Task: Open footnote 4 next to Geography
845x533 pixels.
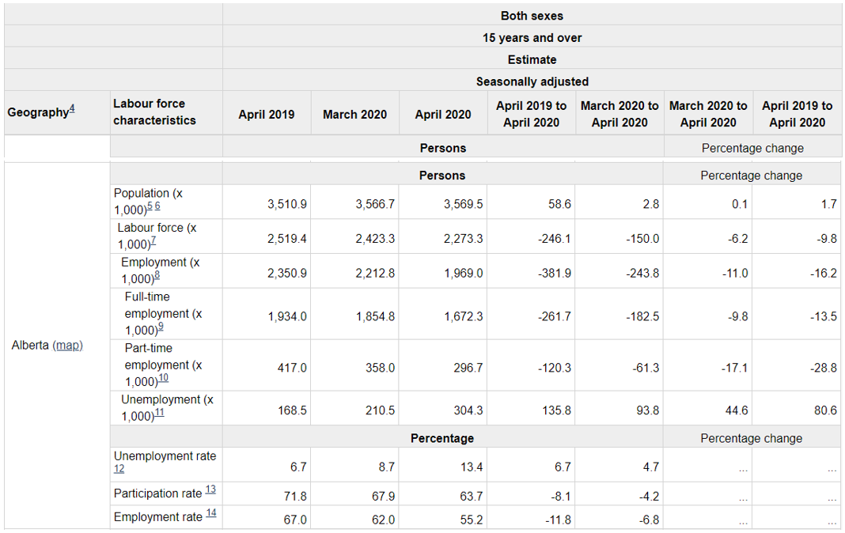Action: [x=72, y=109]
